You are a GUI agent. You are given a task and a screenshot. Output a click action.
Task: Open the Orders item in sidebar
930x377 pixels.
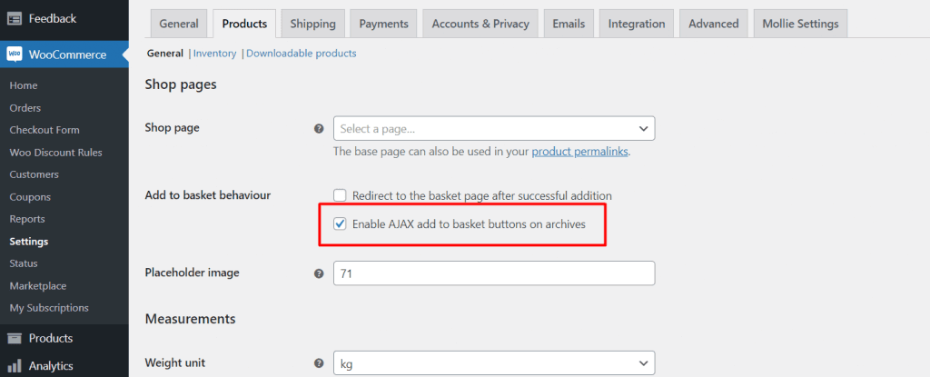coord(25,108)
